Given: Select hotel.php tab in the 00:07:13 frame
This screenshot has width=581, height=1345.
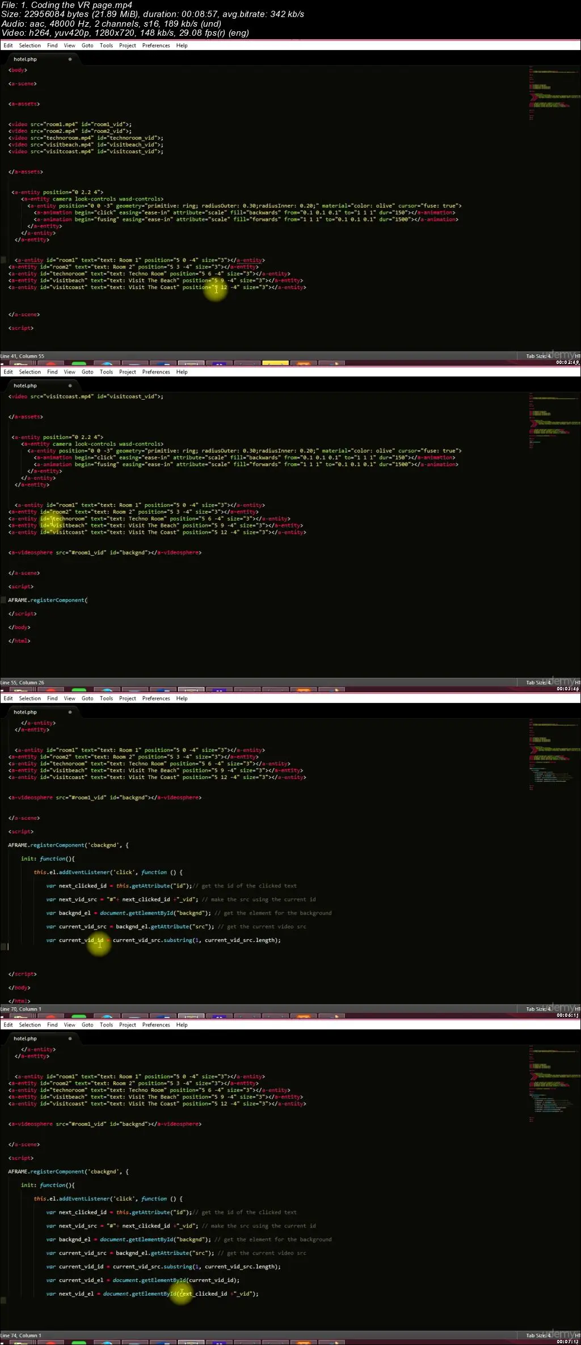Looking at the screenshot, I should coord(43,1038).
